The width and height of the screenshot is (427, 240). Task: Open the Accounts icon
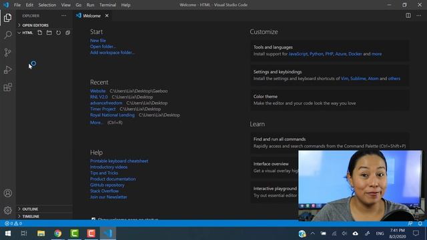click(7, 193)
